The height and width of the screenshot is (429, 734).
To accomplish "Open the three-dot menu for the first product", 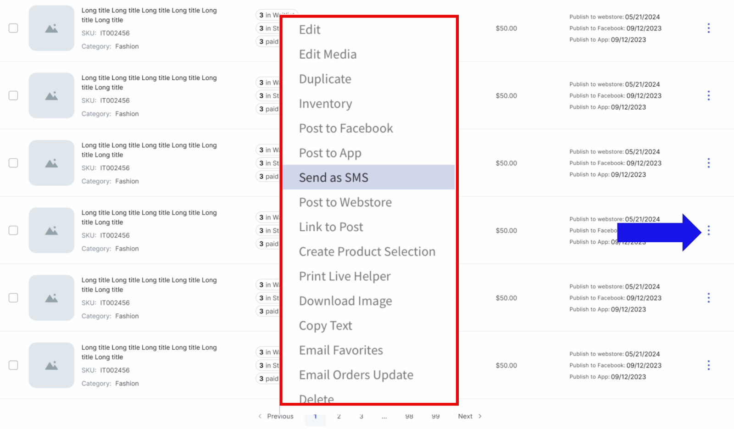I will [x=708, y=28].
